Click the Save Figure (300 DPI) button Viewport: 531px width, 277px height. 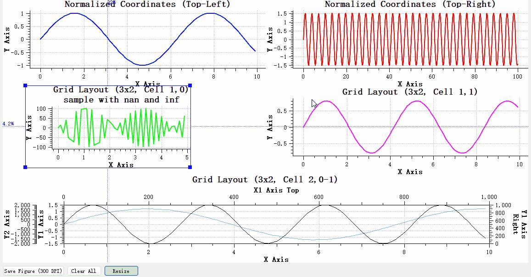point(33,271)
